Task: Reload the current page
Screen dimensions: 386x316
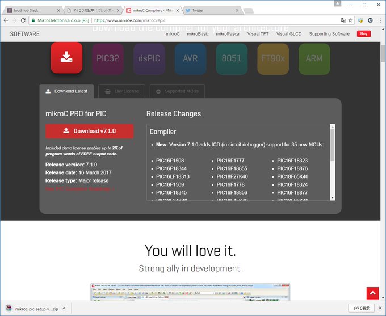Action: coord(23,20)
